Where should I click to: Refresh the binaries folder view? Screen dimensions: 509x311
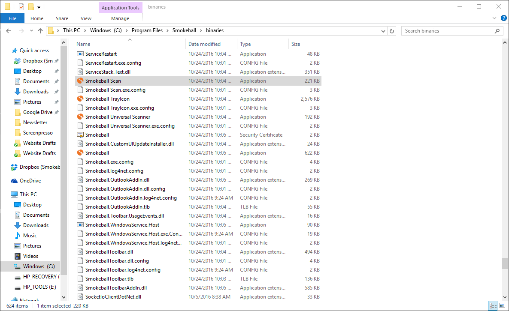tap(392, 31)
